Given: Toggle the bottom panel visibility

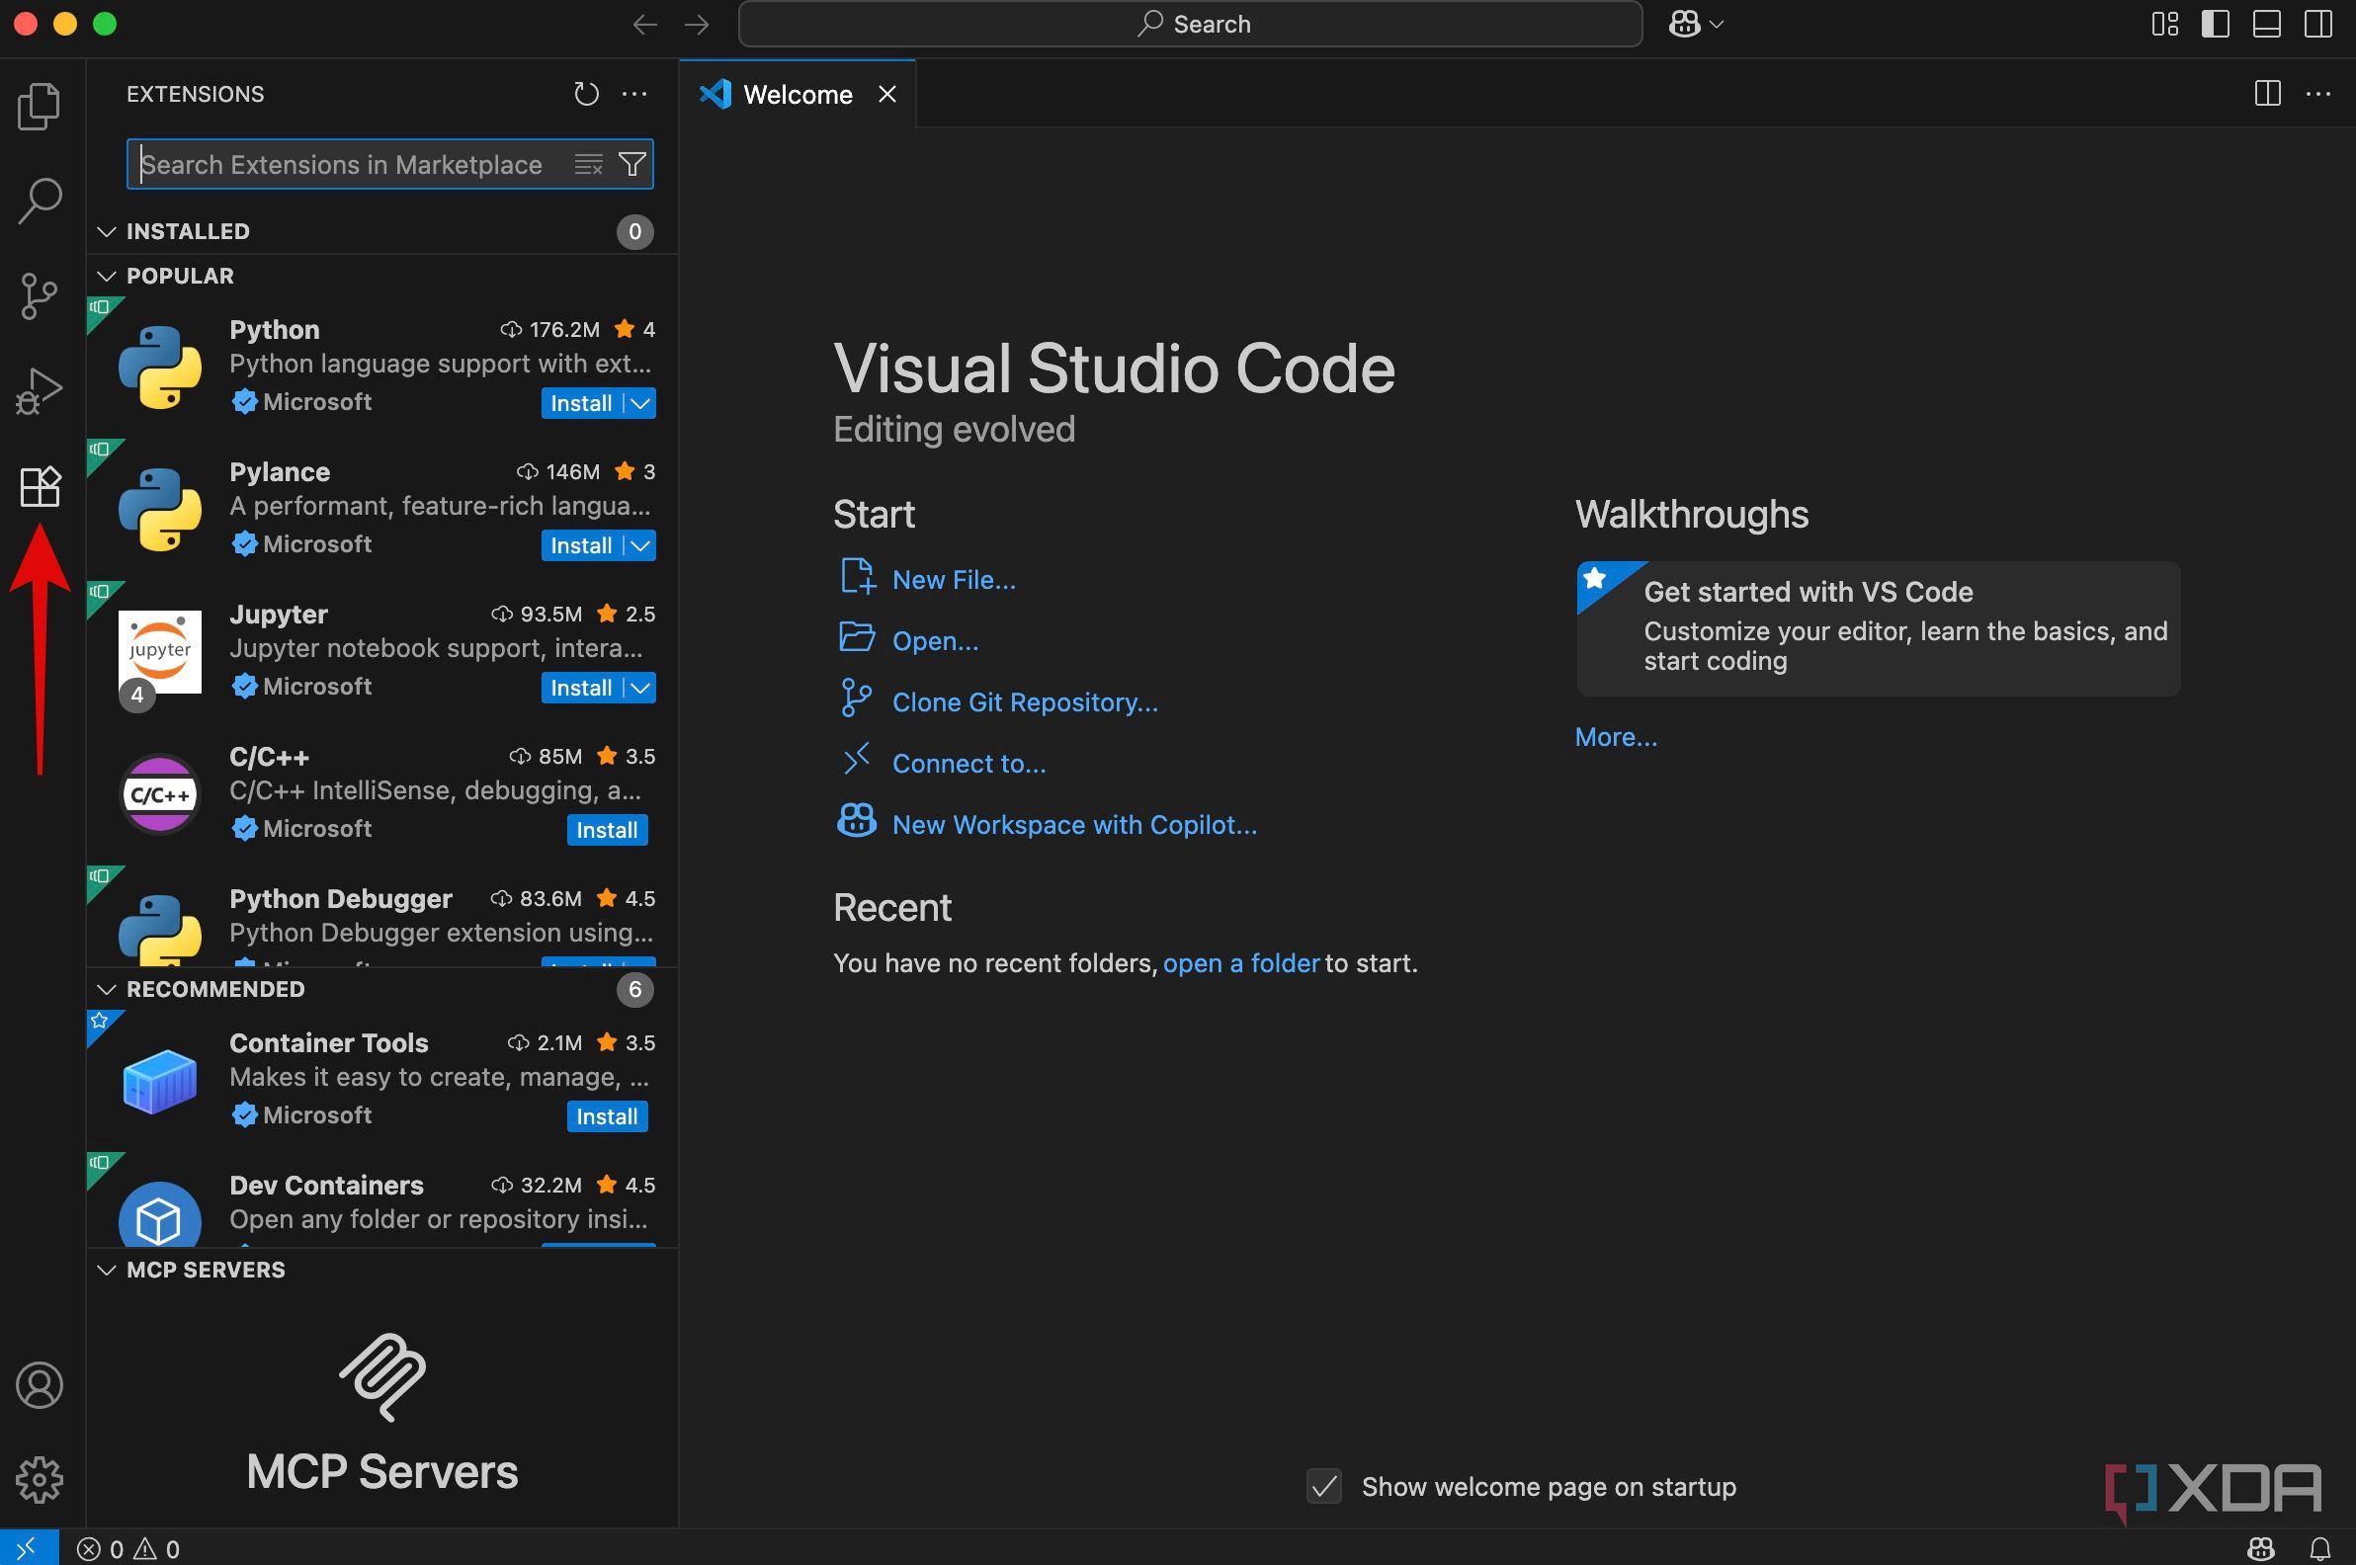Looking at the screenshot, I should pos(2266,24).
